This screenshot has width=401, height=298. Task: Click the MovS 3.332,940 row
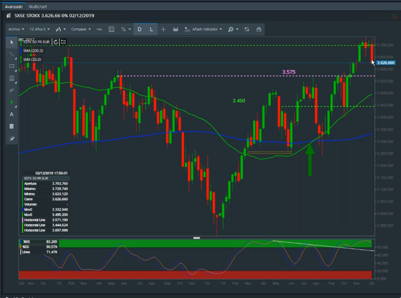coord(46,210)
